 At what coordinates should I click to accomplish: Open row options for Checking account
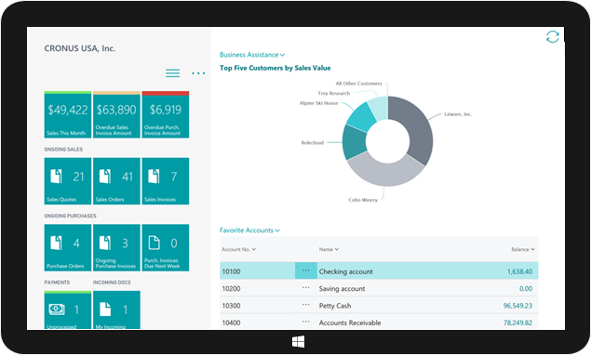pos(305,270)
